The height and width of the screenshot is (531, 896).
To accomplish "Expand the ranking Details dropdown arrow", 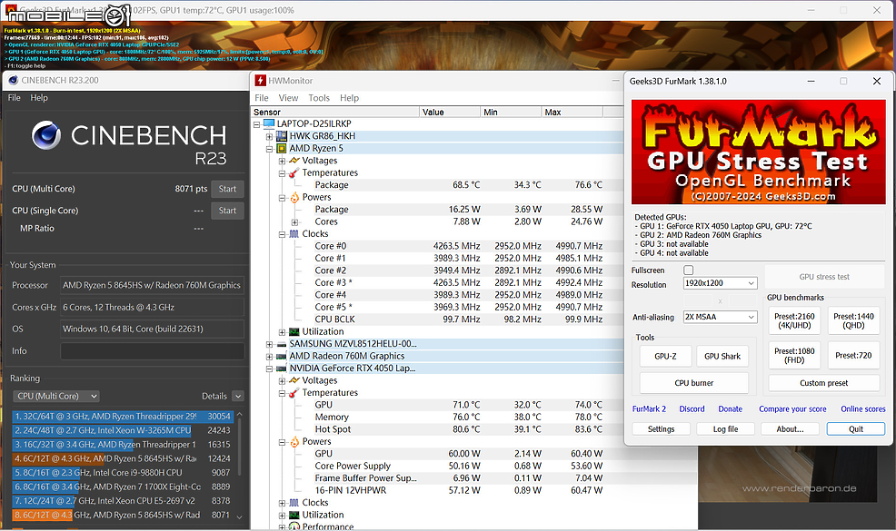I will click(x=238, y=396).
